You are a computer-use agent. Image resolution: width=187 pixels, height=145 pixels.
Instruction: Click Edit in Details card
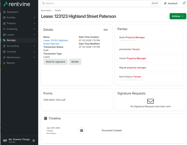[x=106, y=30]
